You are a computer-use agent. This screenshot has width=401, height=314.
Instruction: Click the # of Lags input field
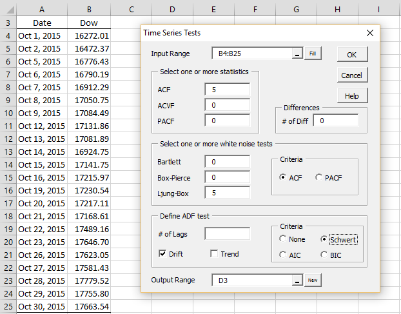pos(228,233)
